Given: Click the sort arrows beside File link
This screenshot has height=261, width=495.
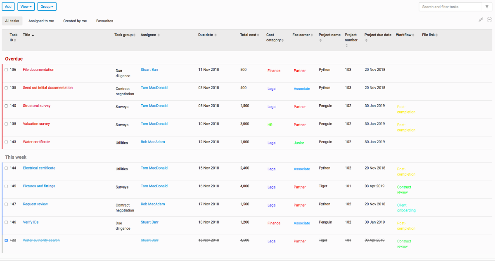Looking at the screenshot, I should [437, 35].
